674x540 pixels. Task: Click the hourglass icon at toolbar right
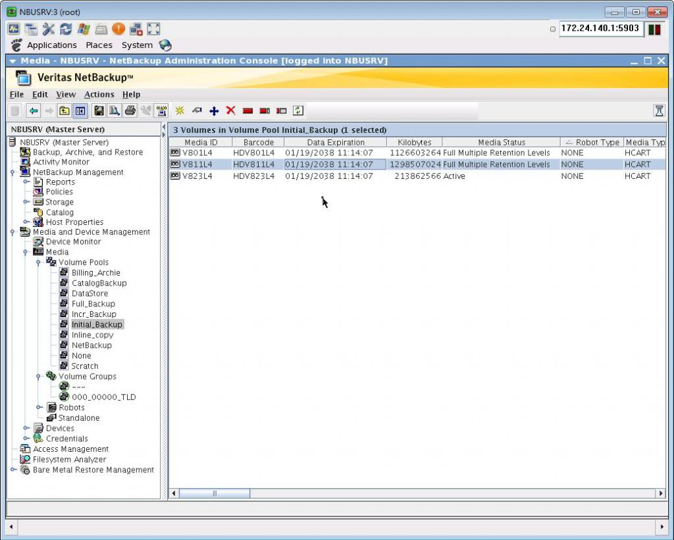[659, 111]
